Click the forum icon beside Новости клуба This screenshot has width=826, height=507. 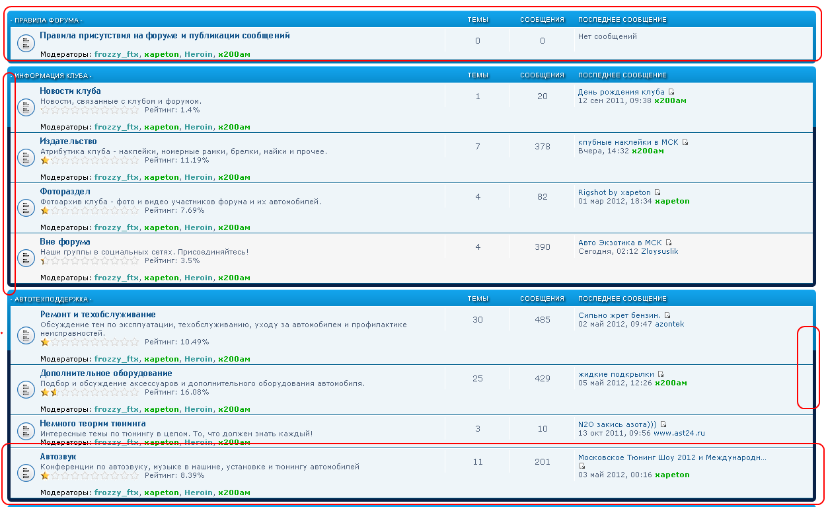(x=25, y=106)
